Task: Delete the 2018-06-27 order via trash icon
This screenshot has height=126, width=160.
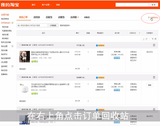Action: (154, 45)
